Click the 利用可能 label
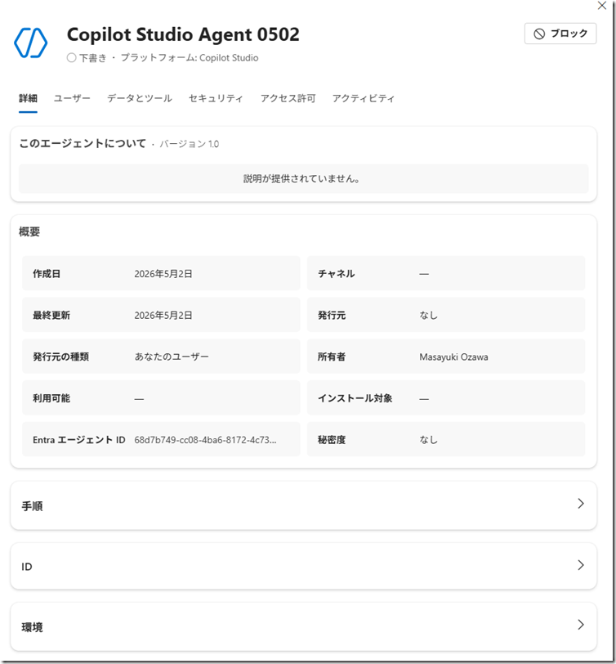The height and width of the screenshot is (664, 616). click(51, 398)
